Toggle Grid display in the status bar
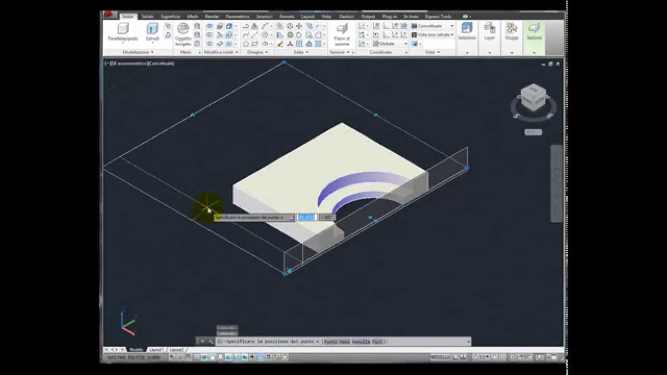 point(188,358)
